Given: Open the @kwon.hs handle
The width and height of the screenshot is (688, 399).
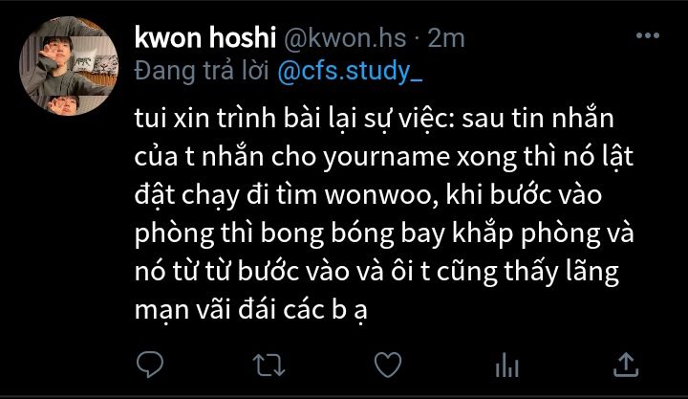Looking at the screenshot, I should pyautogui.click(x=345, y=37).
